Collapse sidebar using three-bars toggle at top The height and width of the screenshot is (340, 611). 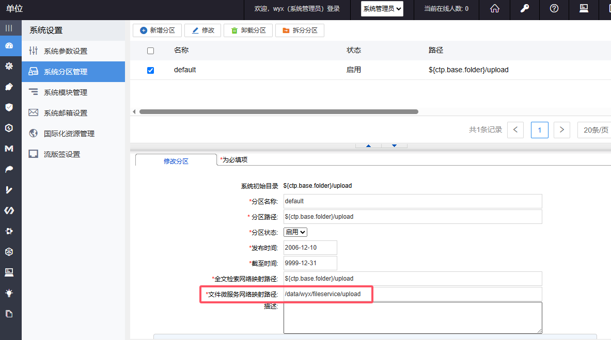pos(9,28)
